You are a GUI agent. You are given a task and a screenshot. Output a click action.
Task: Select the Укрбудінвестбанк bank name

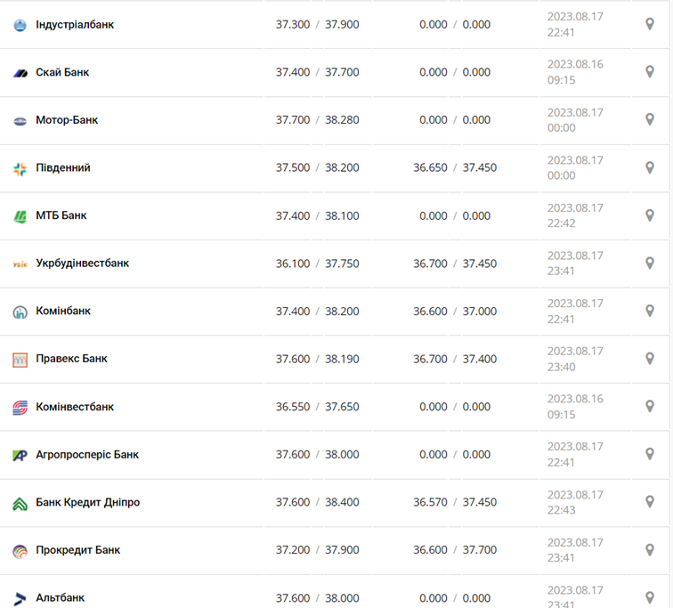point(82,263)
